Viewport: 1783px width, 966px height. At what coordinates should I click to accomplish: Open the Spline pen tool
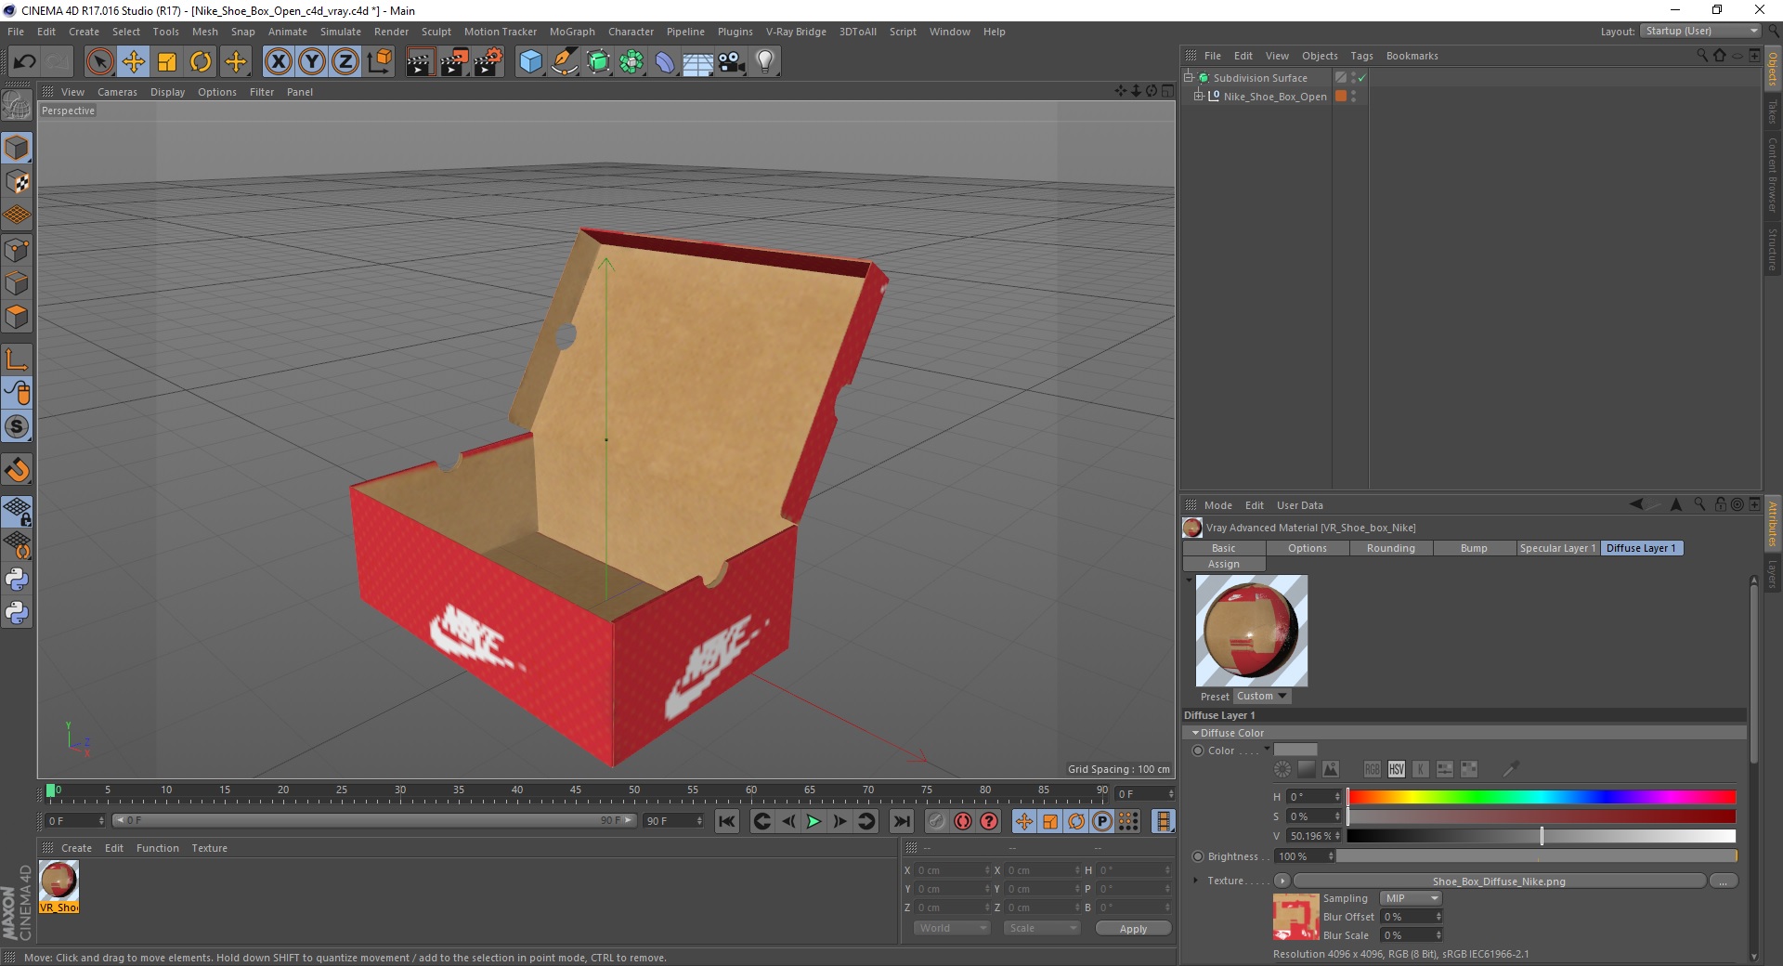[565, 62]
